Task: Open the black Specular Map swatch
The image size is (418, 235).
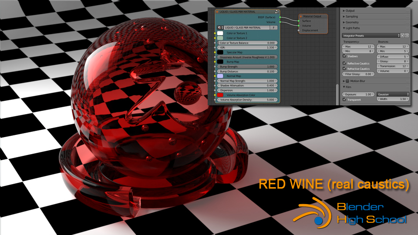Action: point(220,53)
